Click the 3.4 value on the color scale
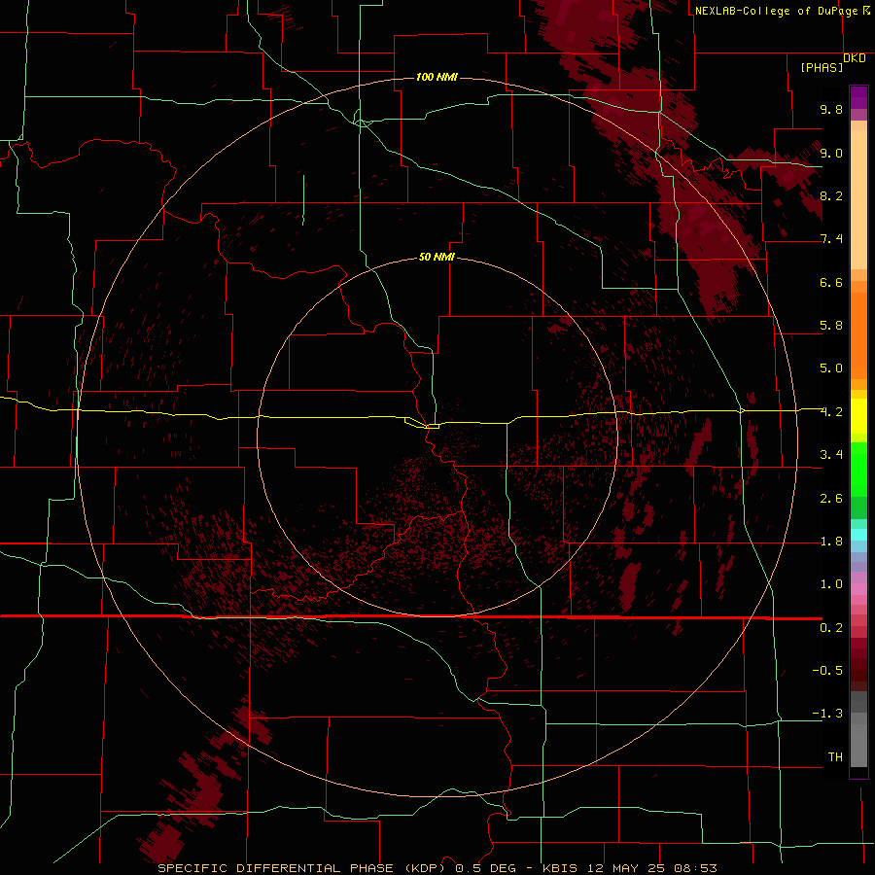The height and width of the screenshot is (875, 875). coord(831,455)
